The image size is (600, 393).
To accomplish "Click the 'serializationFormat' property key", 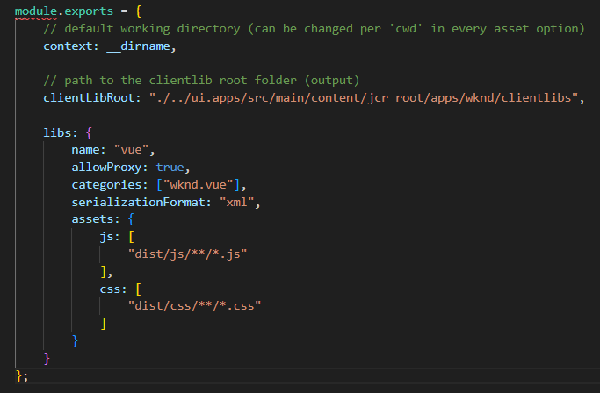I will point(138,203).
